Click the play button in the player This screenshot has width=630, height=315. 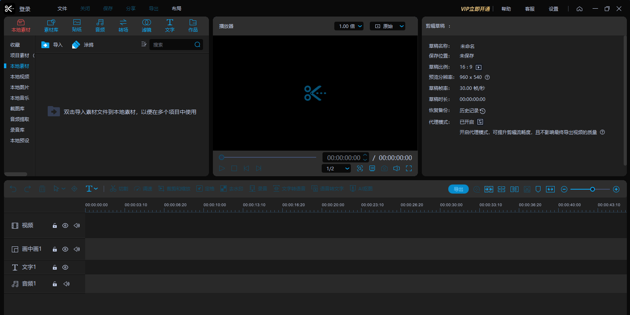[x=222, y=168]
